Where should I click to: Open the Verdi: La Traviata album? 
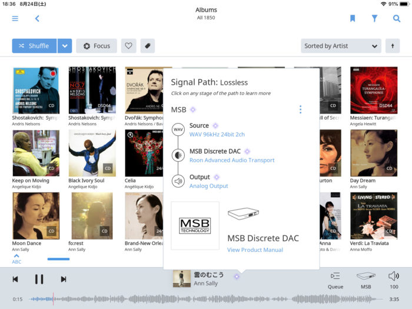[x=374, y=216]
